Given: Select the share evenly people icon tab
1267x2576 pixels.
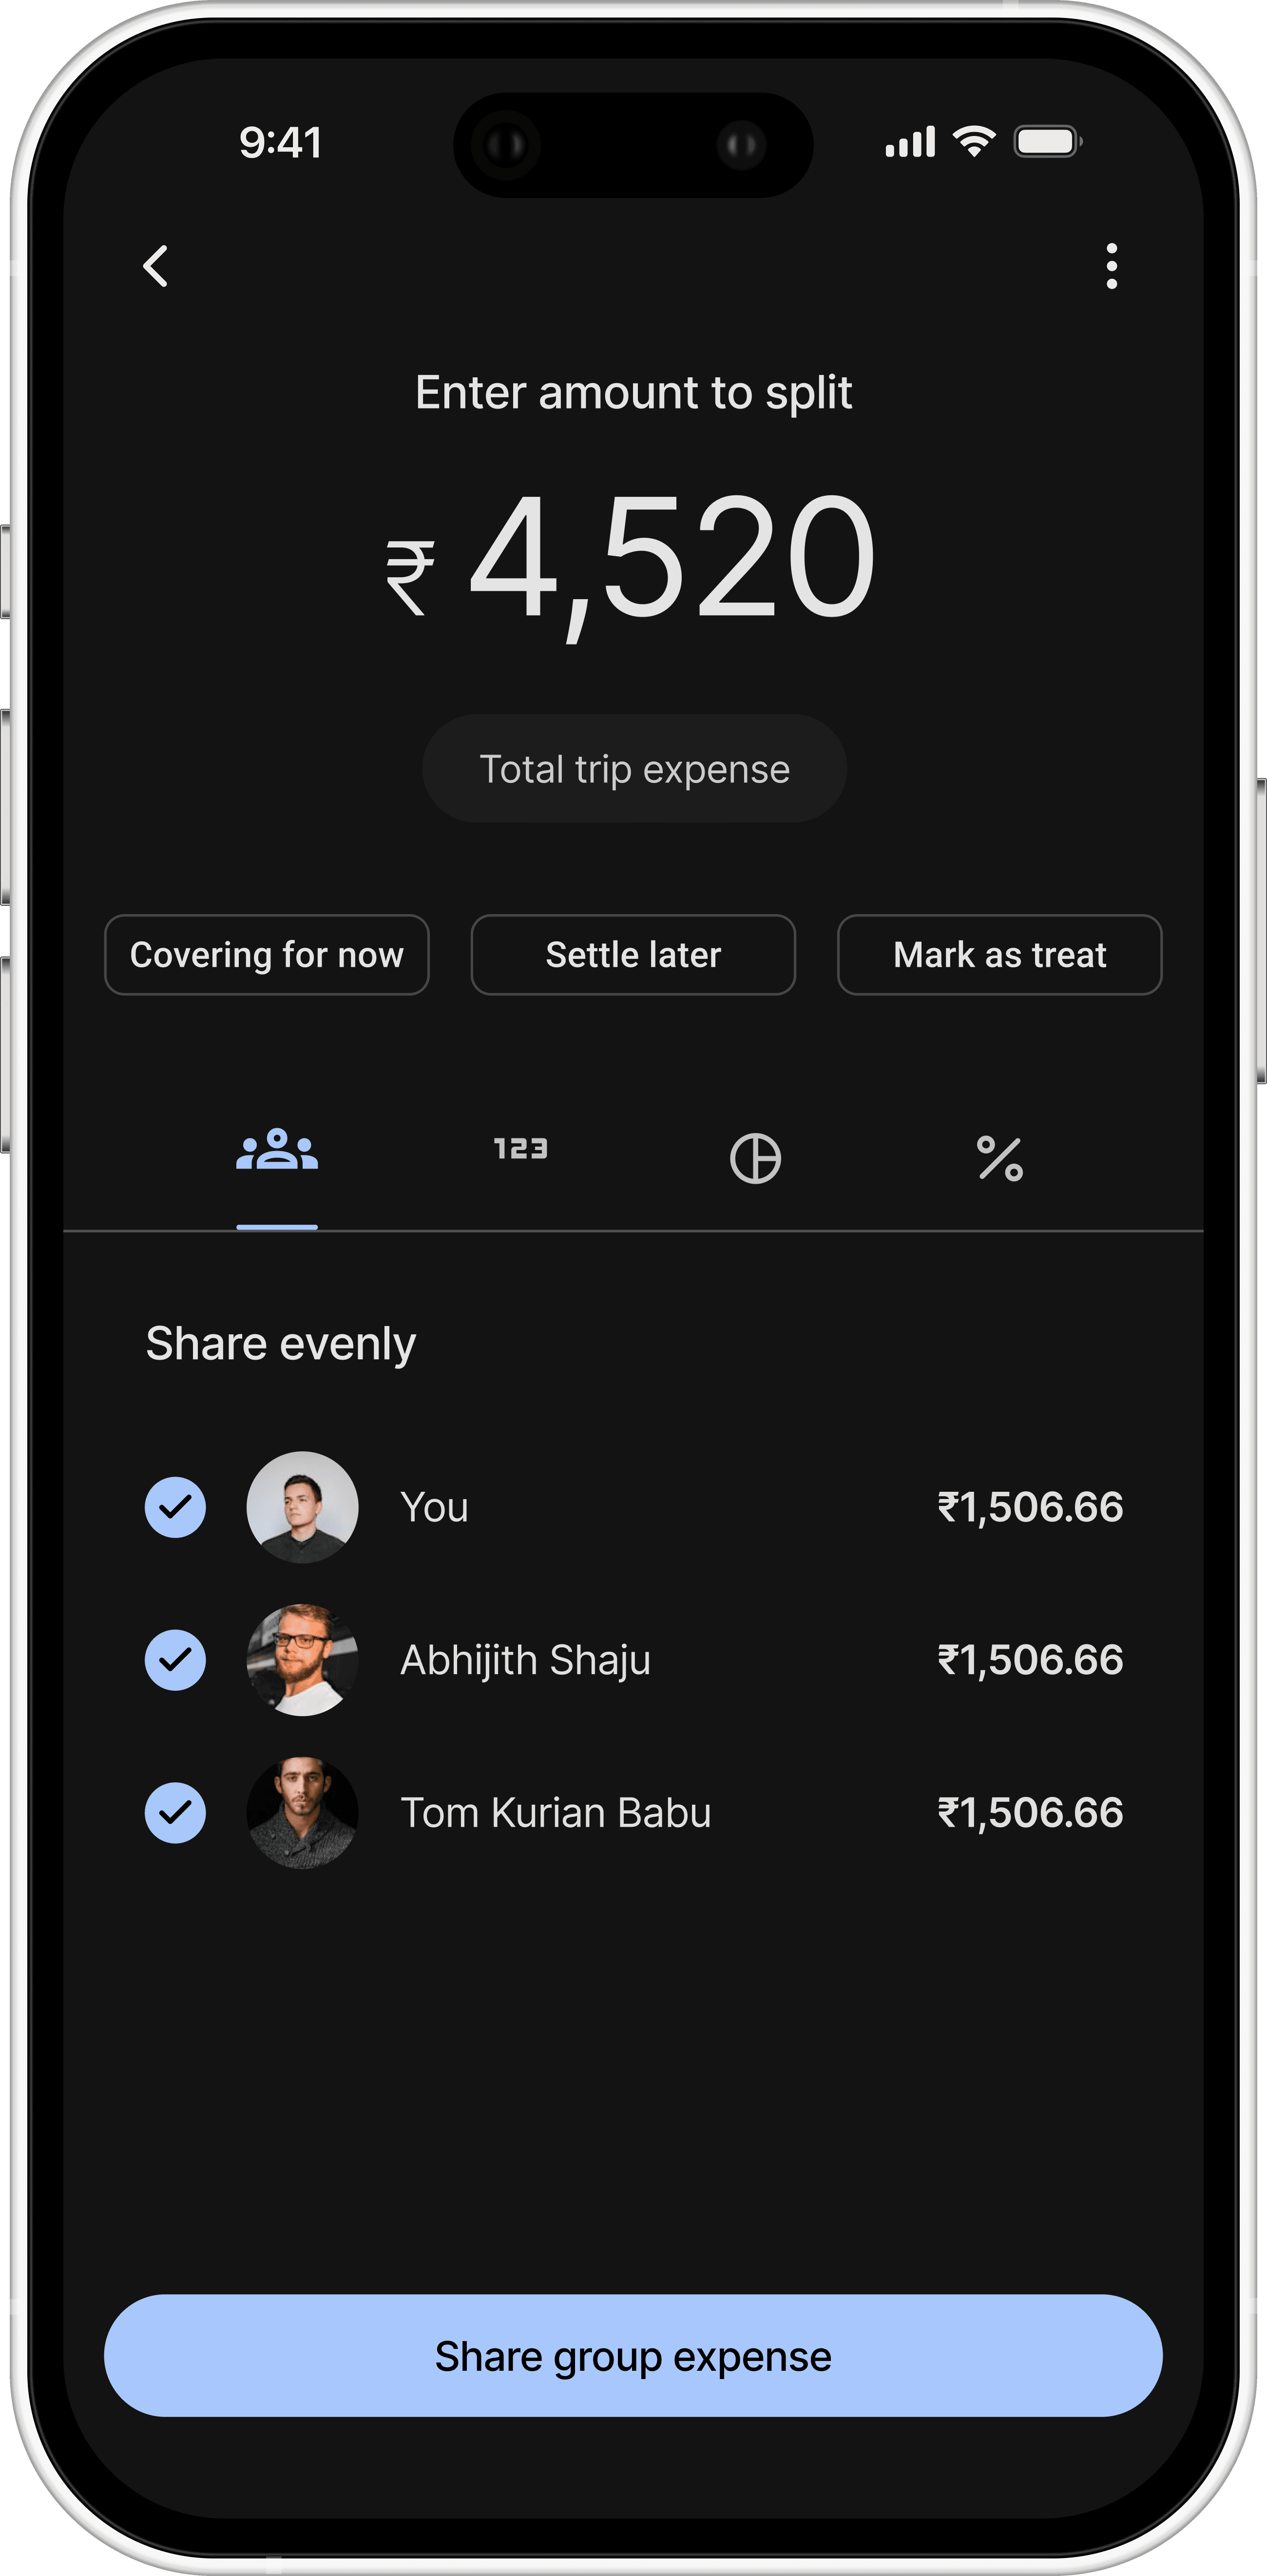Looking at the screenshot, I should pos(277,1150).
